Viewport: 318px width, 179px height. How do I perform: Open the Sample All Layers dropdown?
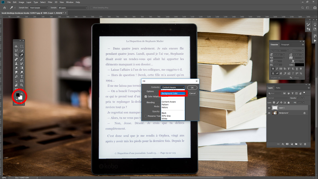point(73,8)
